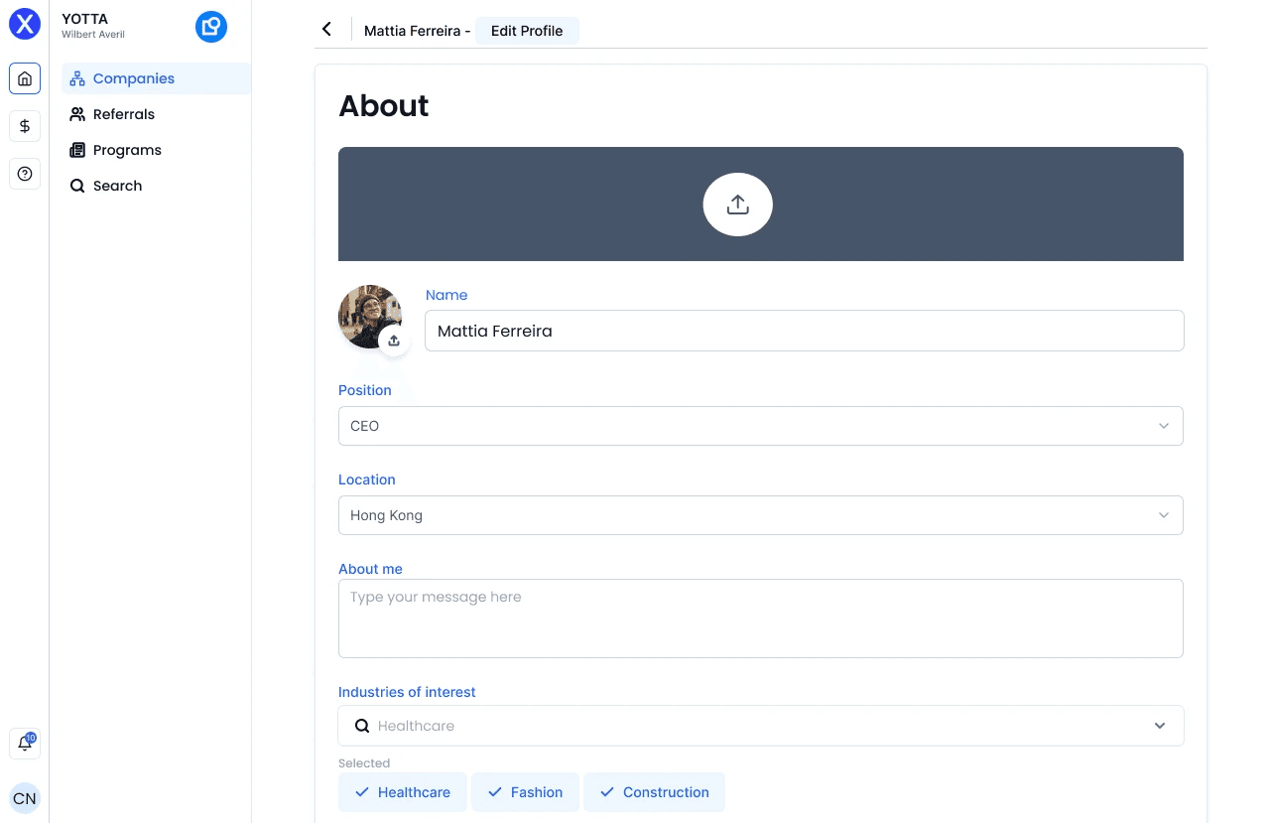
Task: Deselect the Fashion industry chip
Action: (495, 792)
